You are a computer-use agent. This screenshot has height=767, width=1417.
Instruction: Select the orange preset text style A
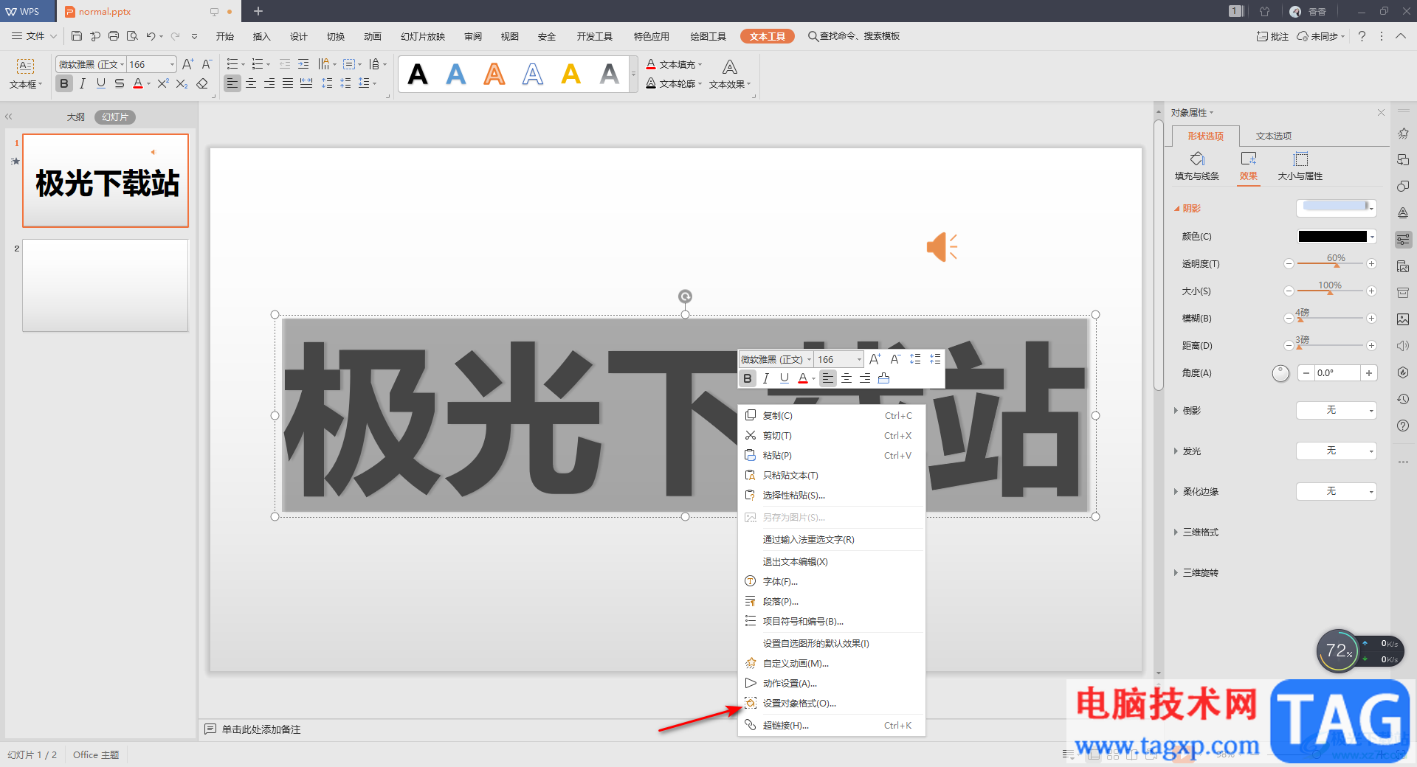[x=494, y=74]
